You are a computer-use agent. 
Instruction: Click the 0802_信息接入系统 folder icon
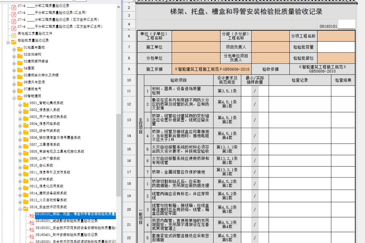[26, 112]
